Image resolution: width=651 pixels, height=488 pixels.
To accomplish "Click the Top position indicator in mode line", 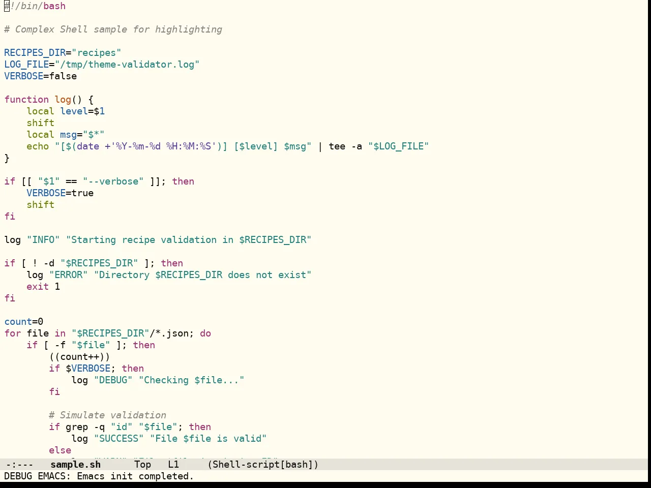I will pyautogui.click(x=143, y=465).
